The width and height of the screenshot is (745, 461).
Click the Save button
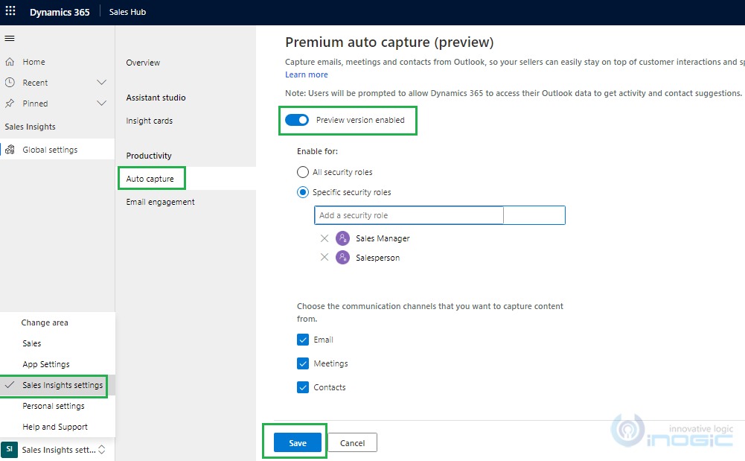(298, 442)
